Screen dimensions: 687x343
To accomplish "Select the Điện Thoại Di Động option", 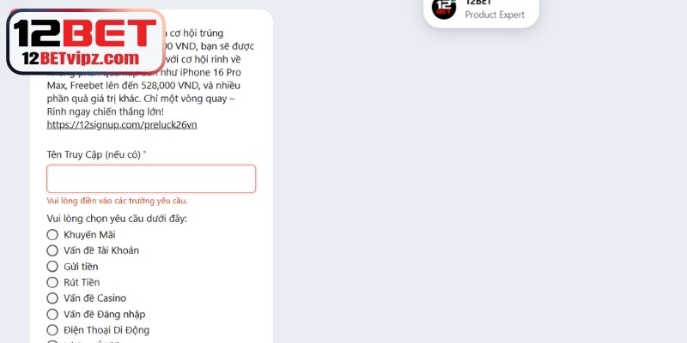I will [52, 330].
